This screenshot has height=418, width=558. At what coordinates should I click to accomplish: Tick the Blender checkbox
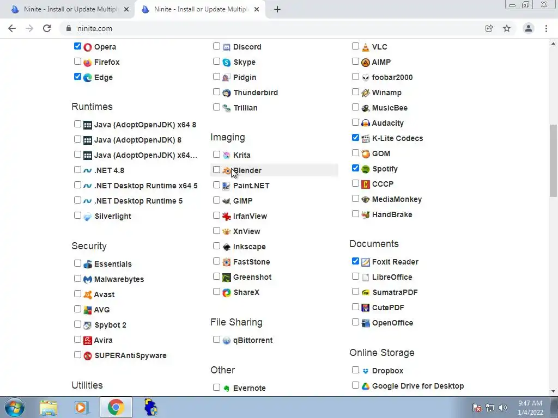(x=216, y=170)
